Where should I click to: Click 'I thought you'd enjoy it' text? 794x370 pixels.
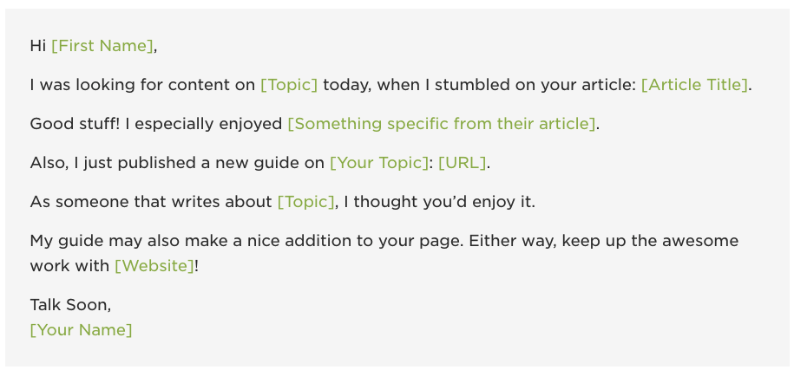tap(439, 202)
